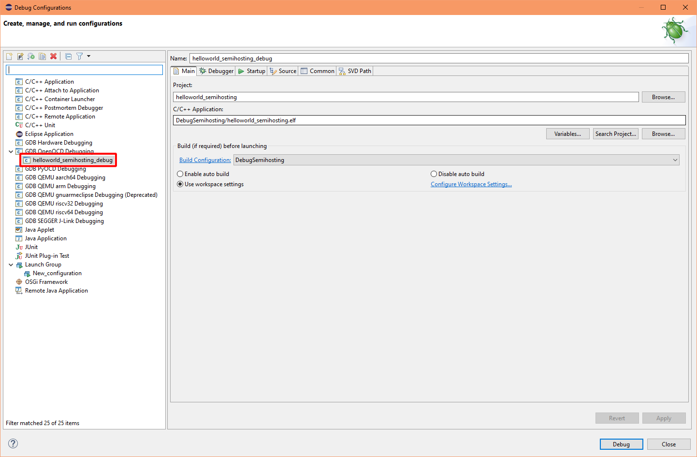
Task: Filter the launch configurations list
Action: point(79,56)
